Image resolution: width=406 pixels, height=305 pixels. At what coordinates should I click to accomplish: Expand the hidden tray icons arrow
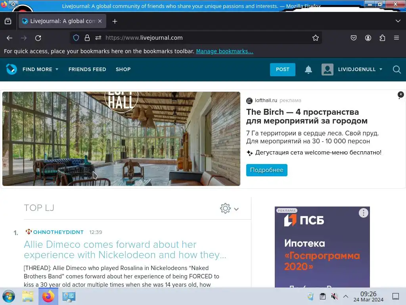346,296
